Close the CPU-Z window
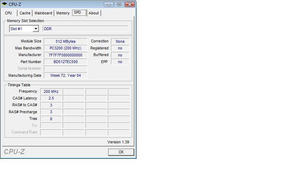Image resolution: width=294 pixels, height=184 pixels. tap(130, 5)
